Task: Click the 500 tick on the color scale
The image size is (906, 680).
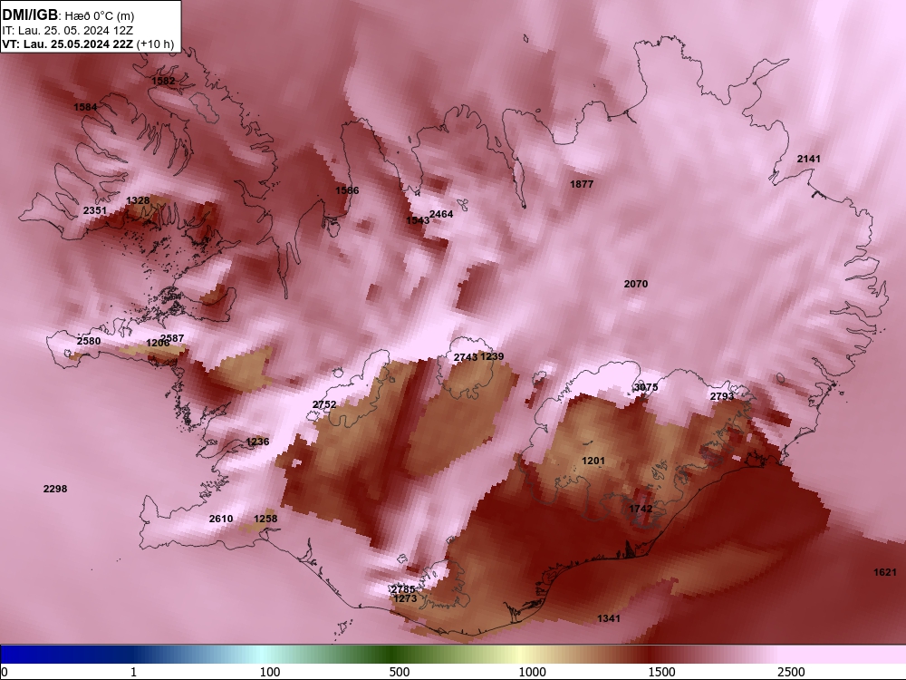Action: pyautogui.click(x=400, y=672)
